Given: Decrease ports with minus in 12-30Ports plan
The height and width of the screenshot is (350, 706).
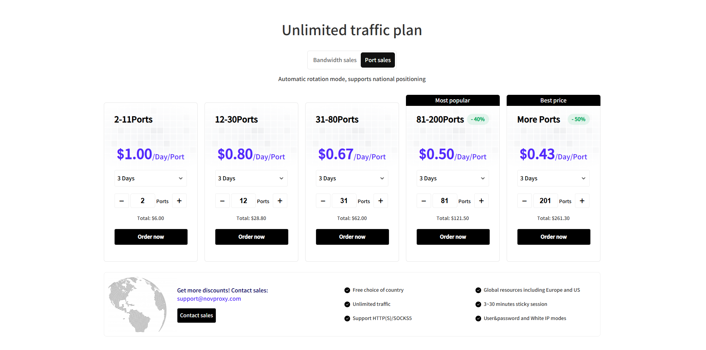Looking at the screenshot, I should tap(222, 201).
